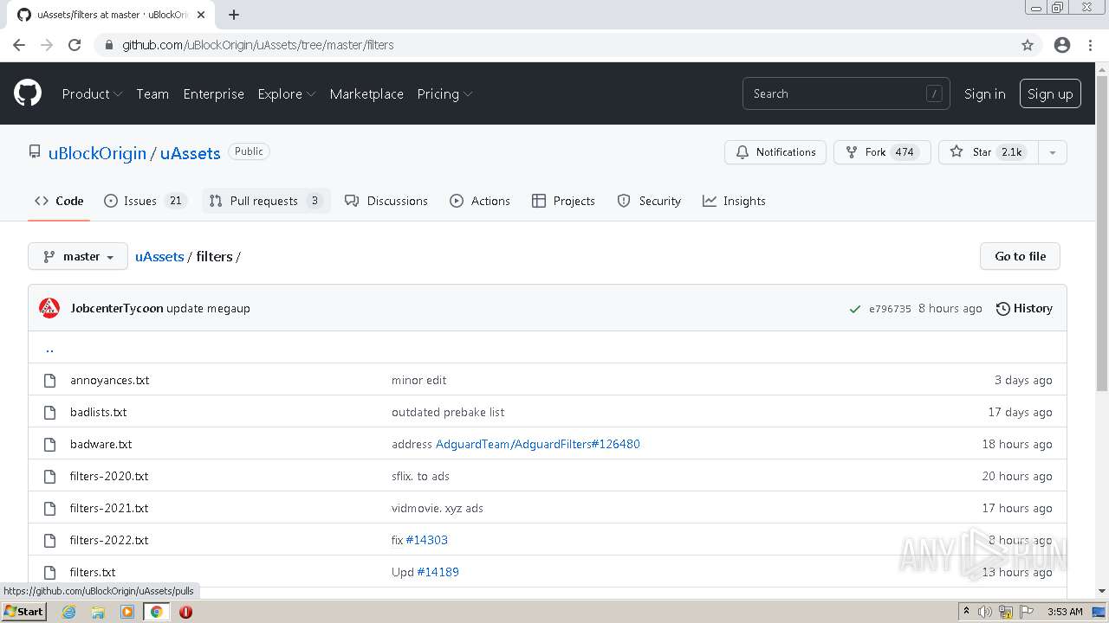Open the commit History link

pyautogui.click(x=1024, y=308)
